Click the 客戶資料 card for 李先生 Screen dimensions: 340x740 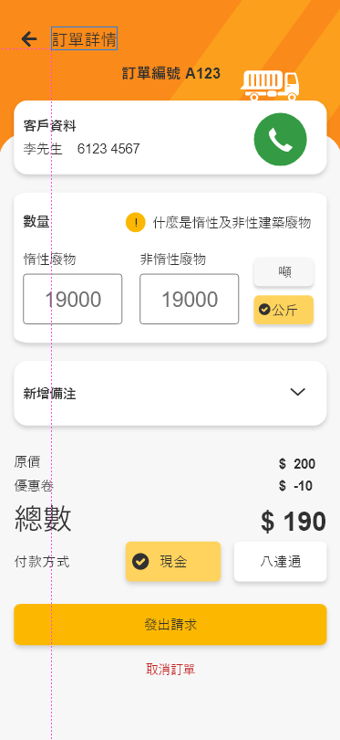[170, 137]
